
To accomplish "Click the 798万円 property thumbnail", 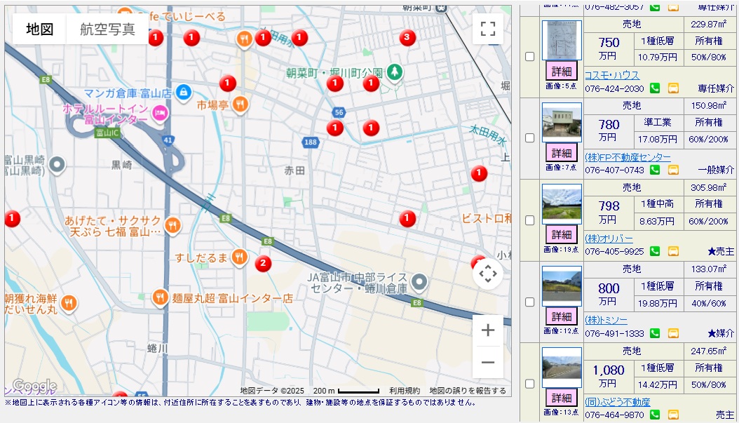I will [562, 204].
